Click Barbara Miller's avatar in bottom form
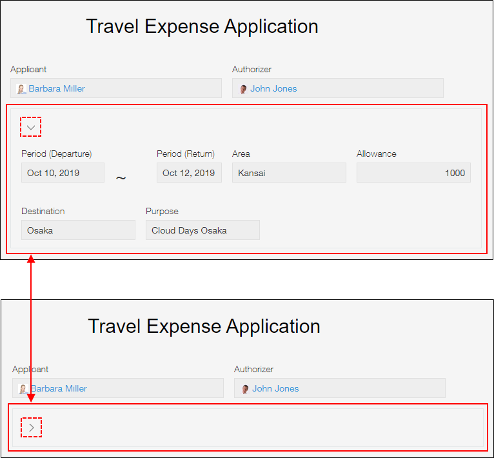The height and width of the screenshot is (458, 494). coord(24,389)
